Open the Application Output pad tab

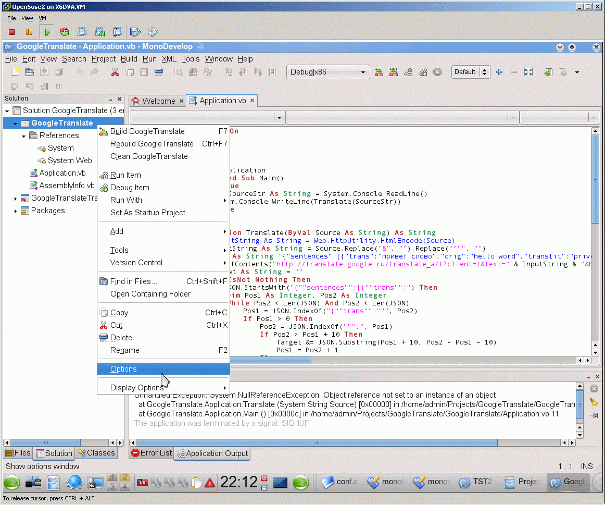pos(212,453)
